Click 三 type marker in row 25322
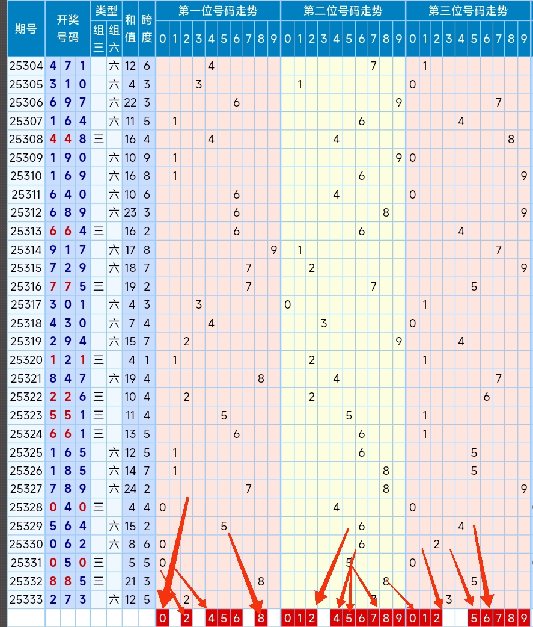The image size is (533, 627). point(99,397)
